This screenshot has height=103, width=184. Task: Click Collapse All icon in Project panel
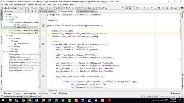(x=28, y=11)
